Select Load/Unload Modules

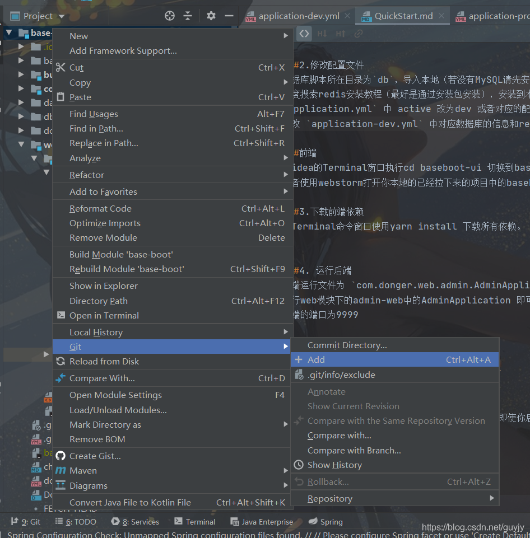click(173, 410)
